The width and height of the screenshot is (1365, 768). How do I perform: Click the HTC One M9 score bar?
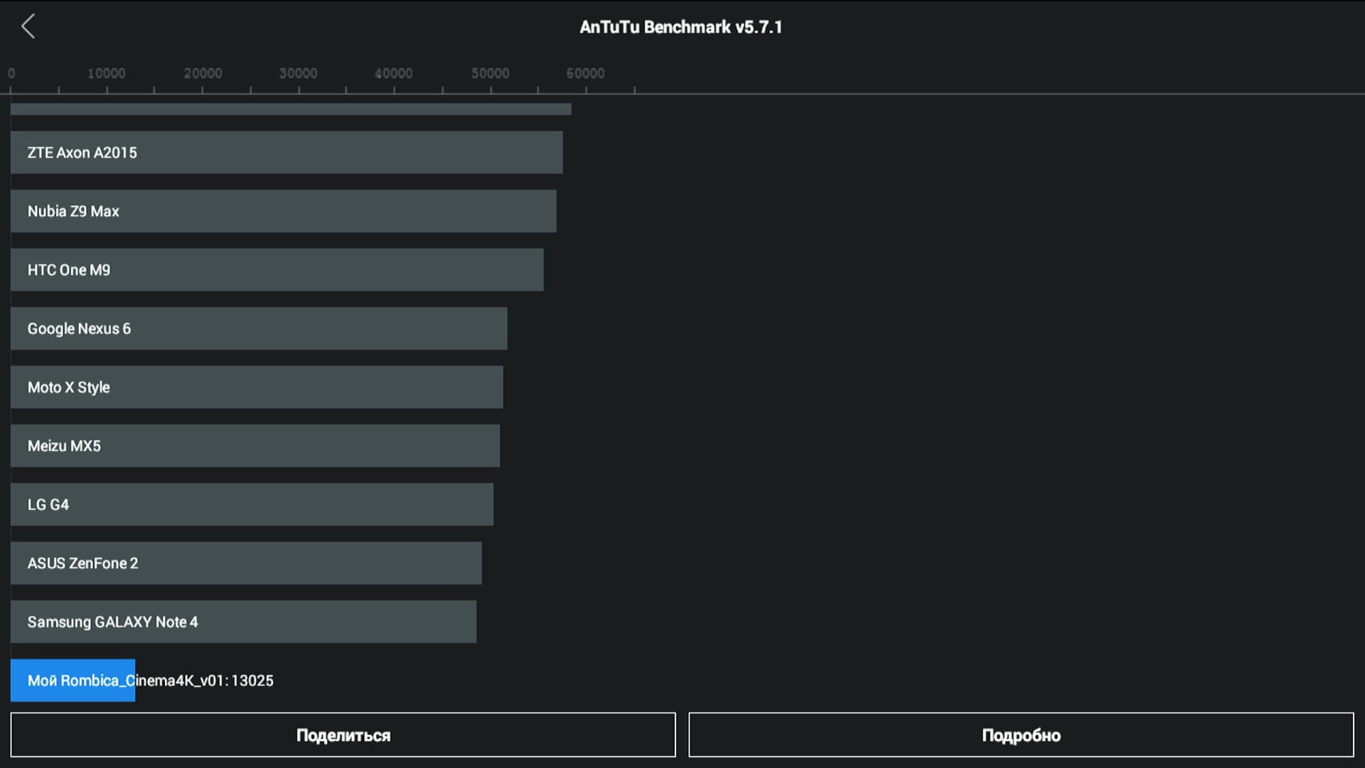277,270
